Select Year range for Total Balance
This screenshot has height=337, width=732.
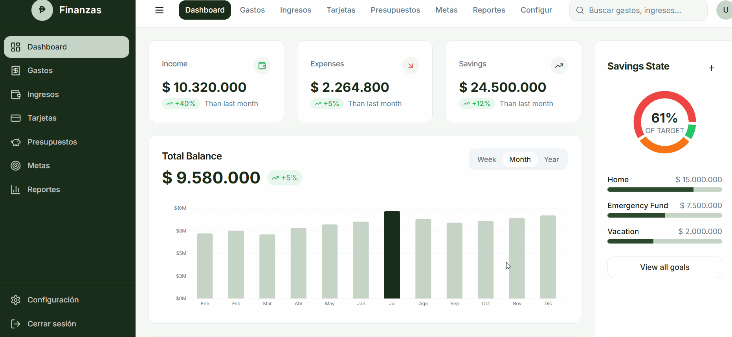pos(551,159)
